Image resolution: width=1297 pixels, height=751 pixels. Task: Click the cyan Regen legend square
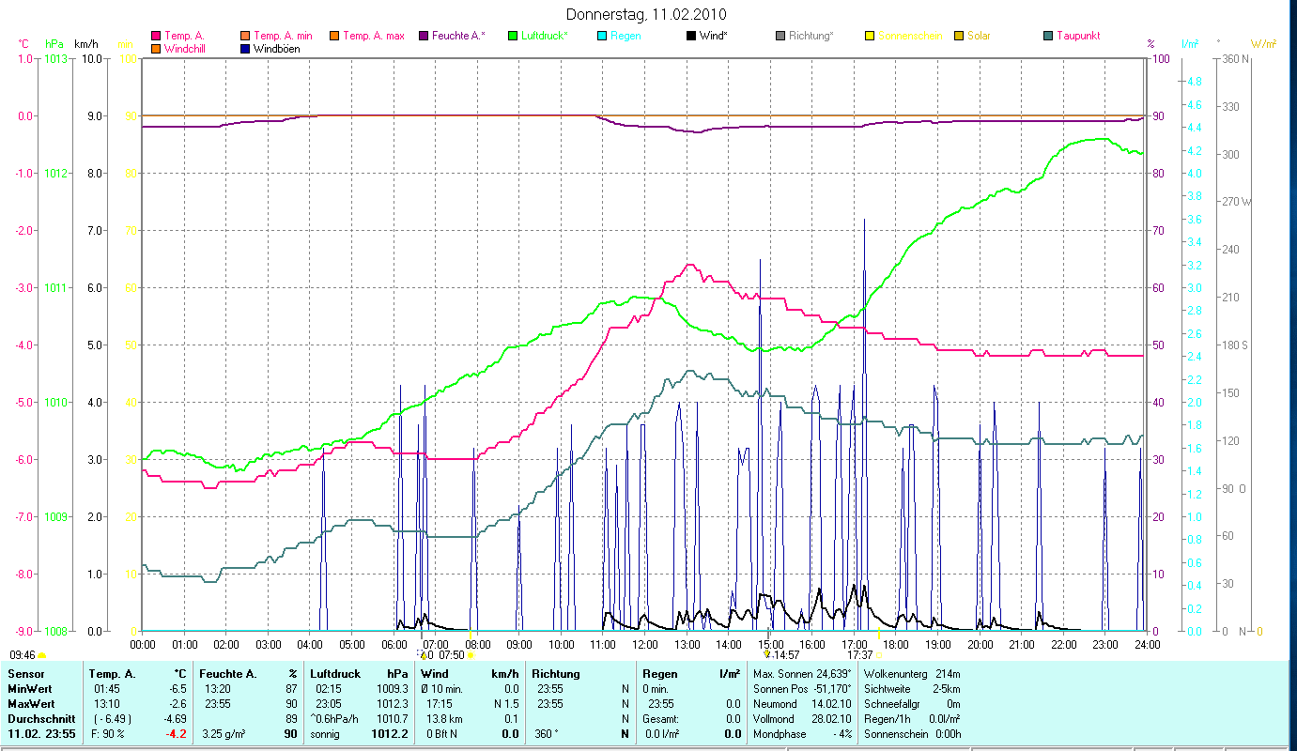pos(602,37)
